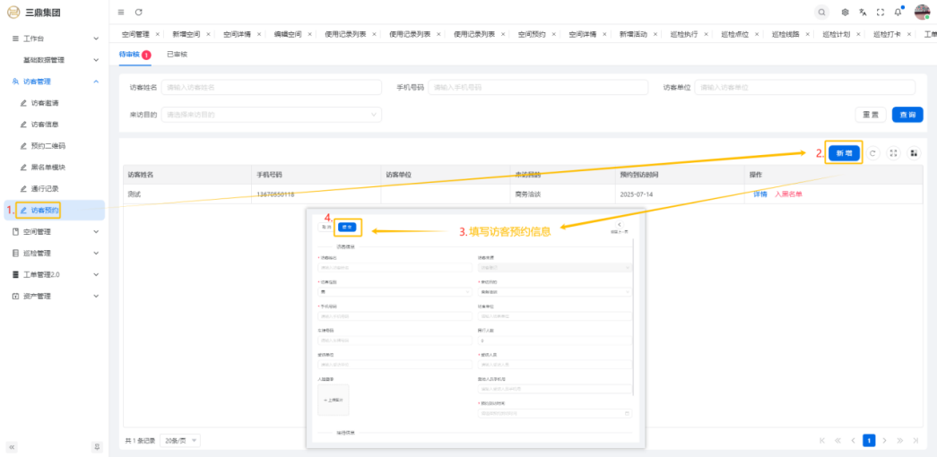Open the 20条/页 page size dropdown
The width and height of the screenshot is (937, 457).
tap(181, 441)
